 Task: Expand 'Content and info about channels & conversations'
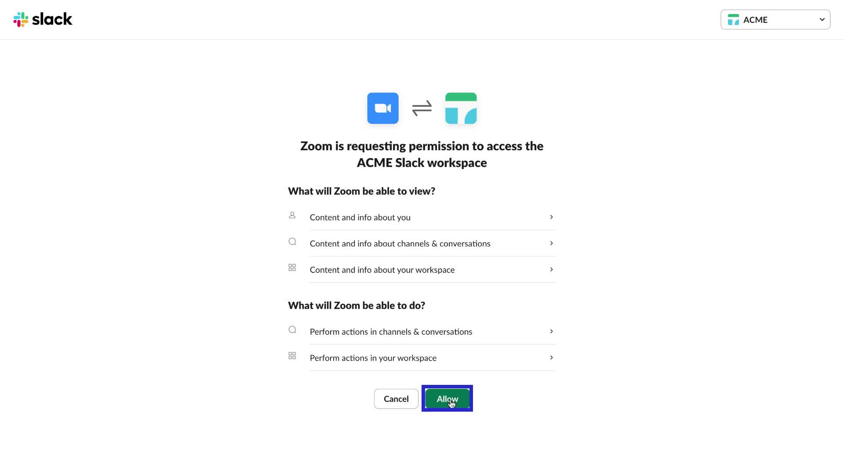click(551, 243)
